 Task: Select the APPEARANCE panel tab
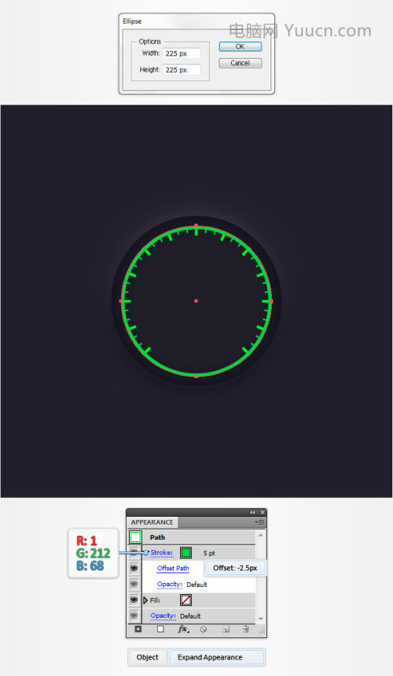[152, 522]
